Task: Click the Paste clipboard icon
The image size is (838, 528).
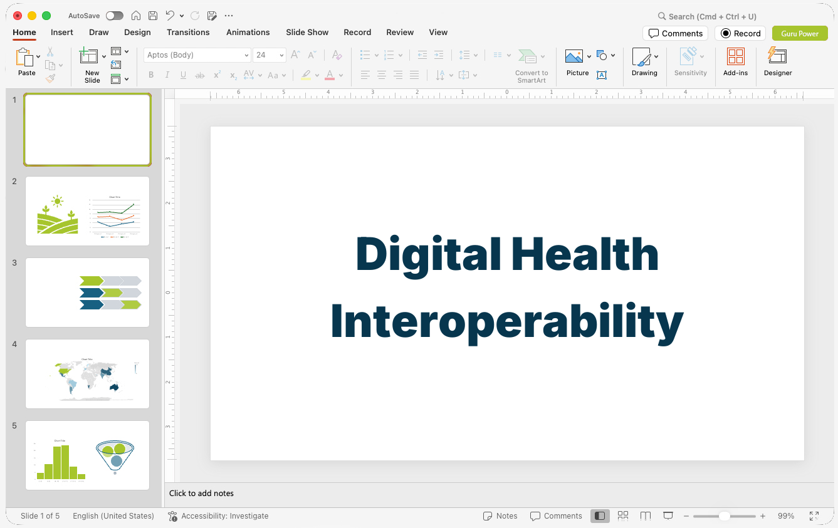Action: coord(25,58)
